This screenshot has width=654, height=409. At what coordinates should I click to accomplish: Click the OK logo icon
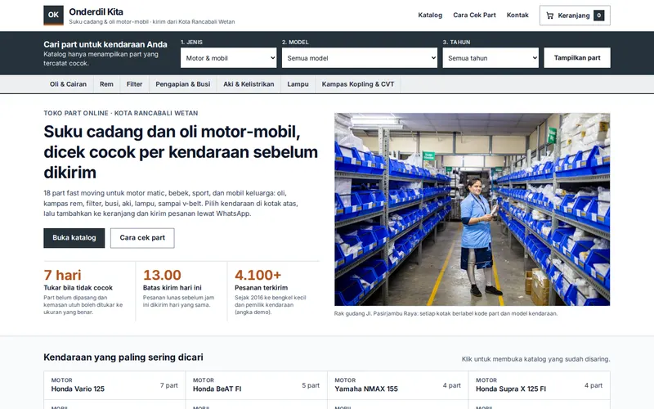point(53,15)
